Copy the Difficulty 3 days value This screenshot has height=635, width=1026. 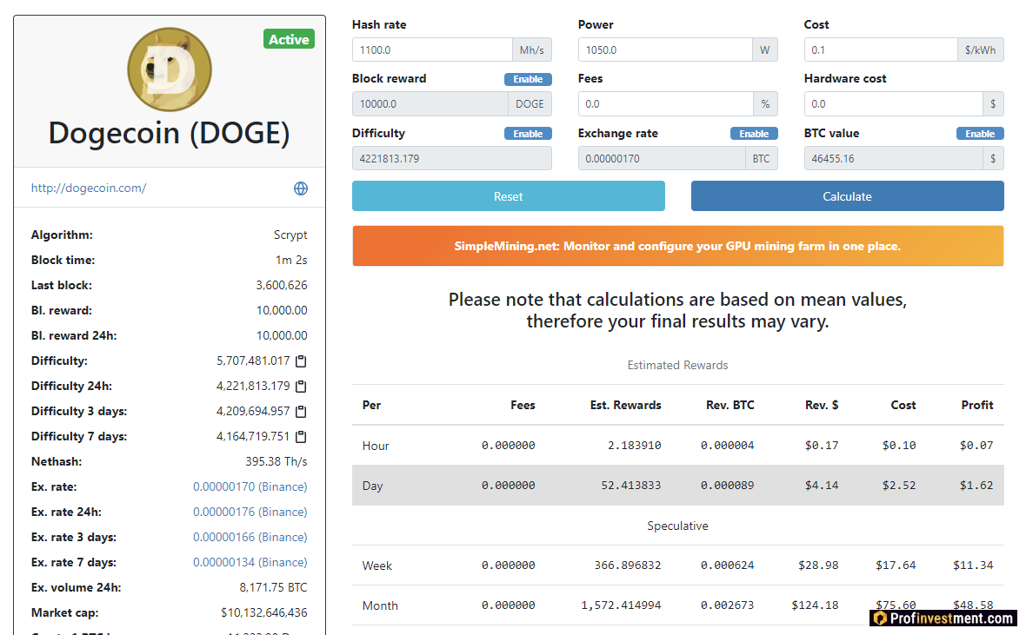pos(301,412)
